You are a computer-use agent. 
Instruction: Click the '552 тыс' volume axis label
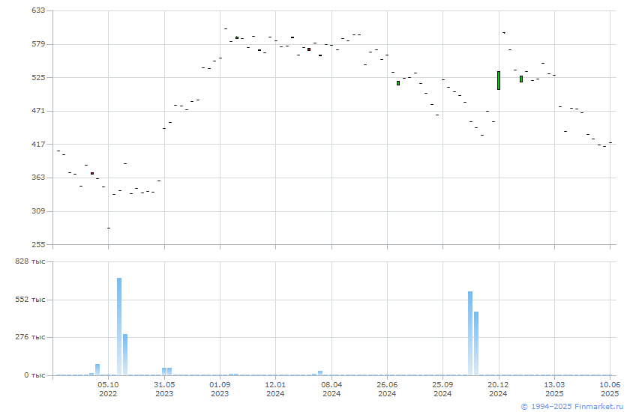tap(30, 300)
